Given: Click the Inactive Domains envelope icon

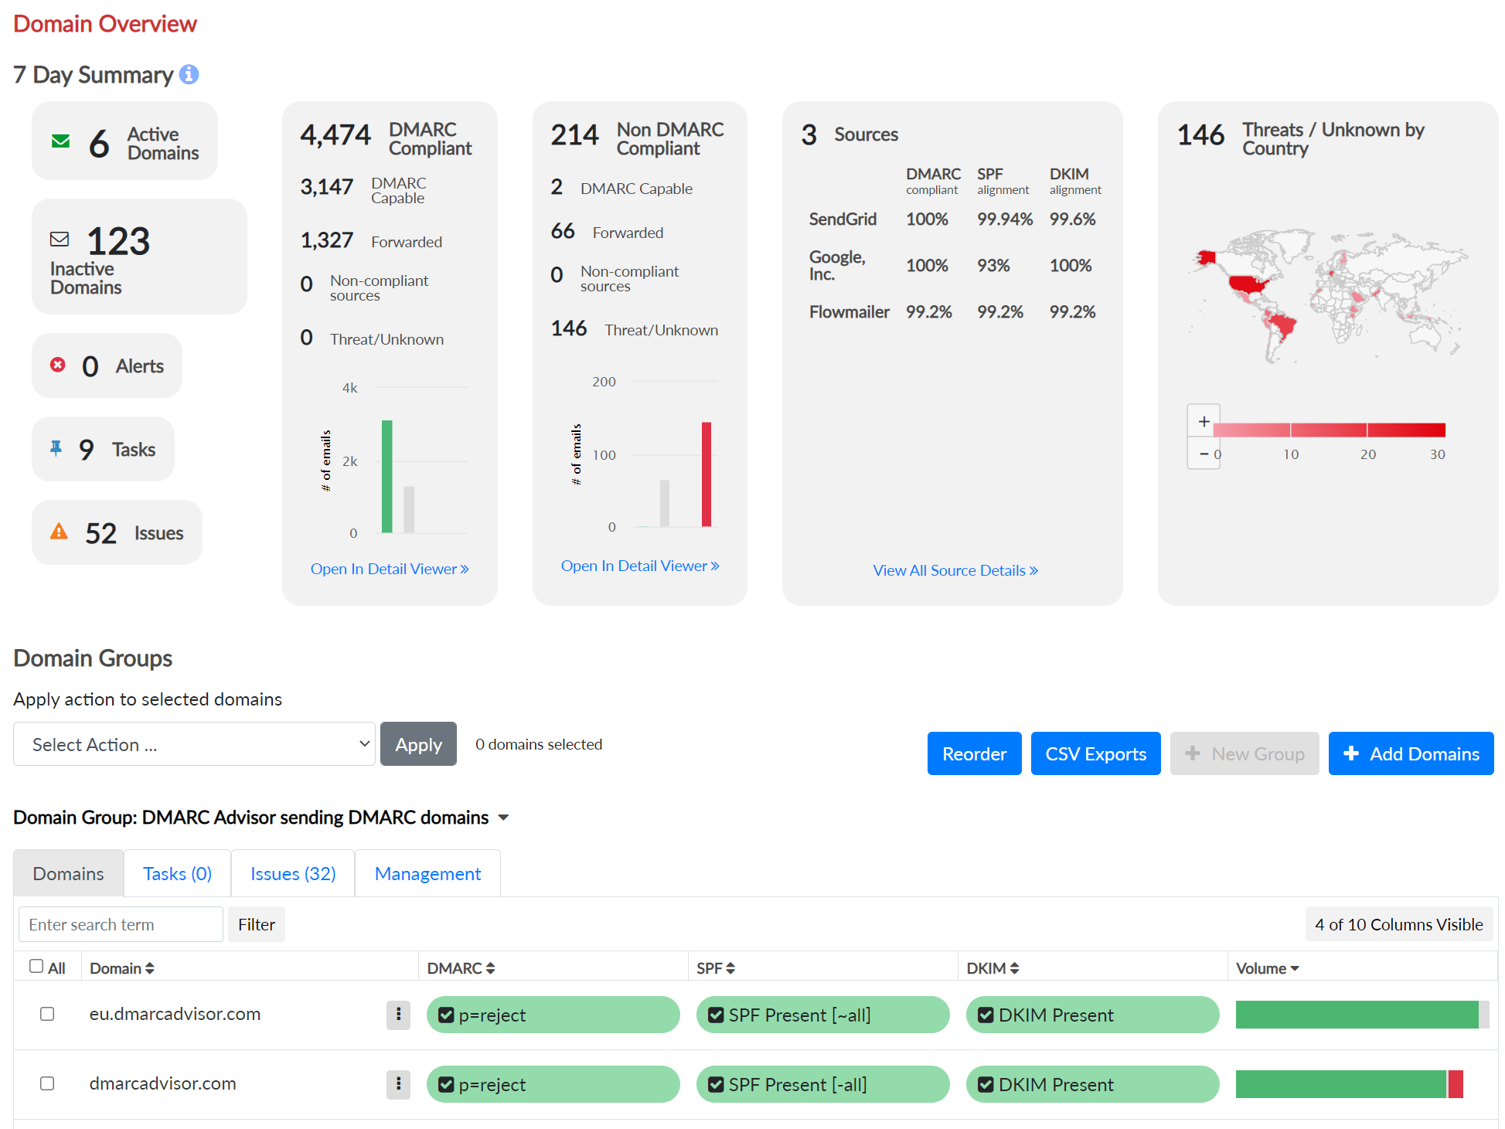Looking at the screenshot, I should point(60,239).
